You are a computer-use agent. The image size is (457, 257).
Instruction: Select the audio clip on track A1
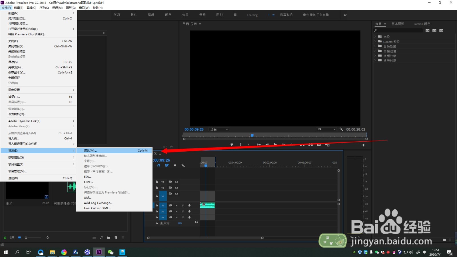click(208, 205)
